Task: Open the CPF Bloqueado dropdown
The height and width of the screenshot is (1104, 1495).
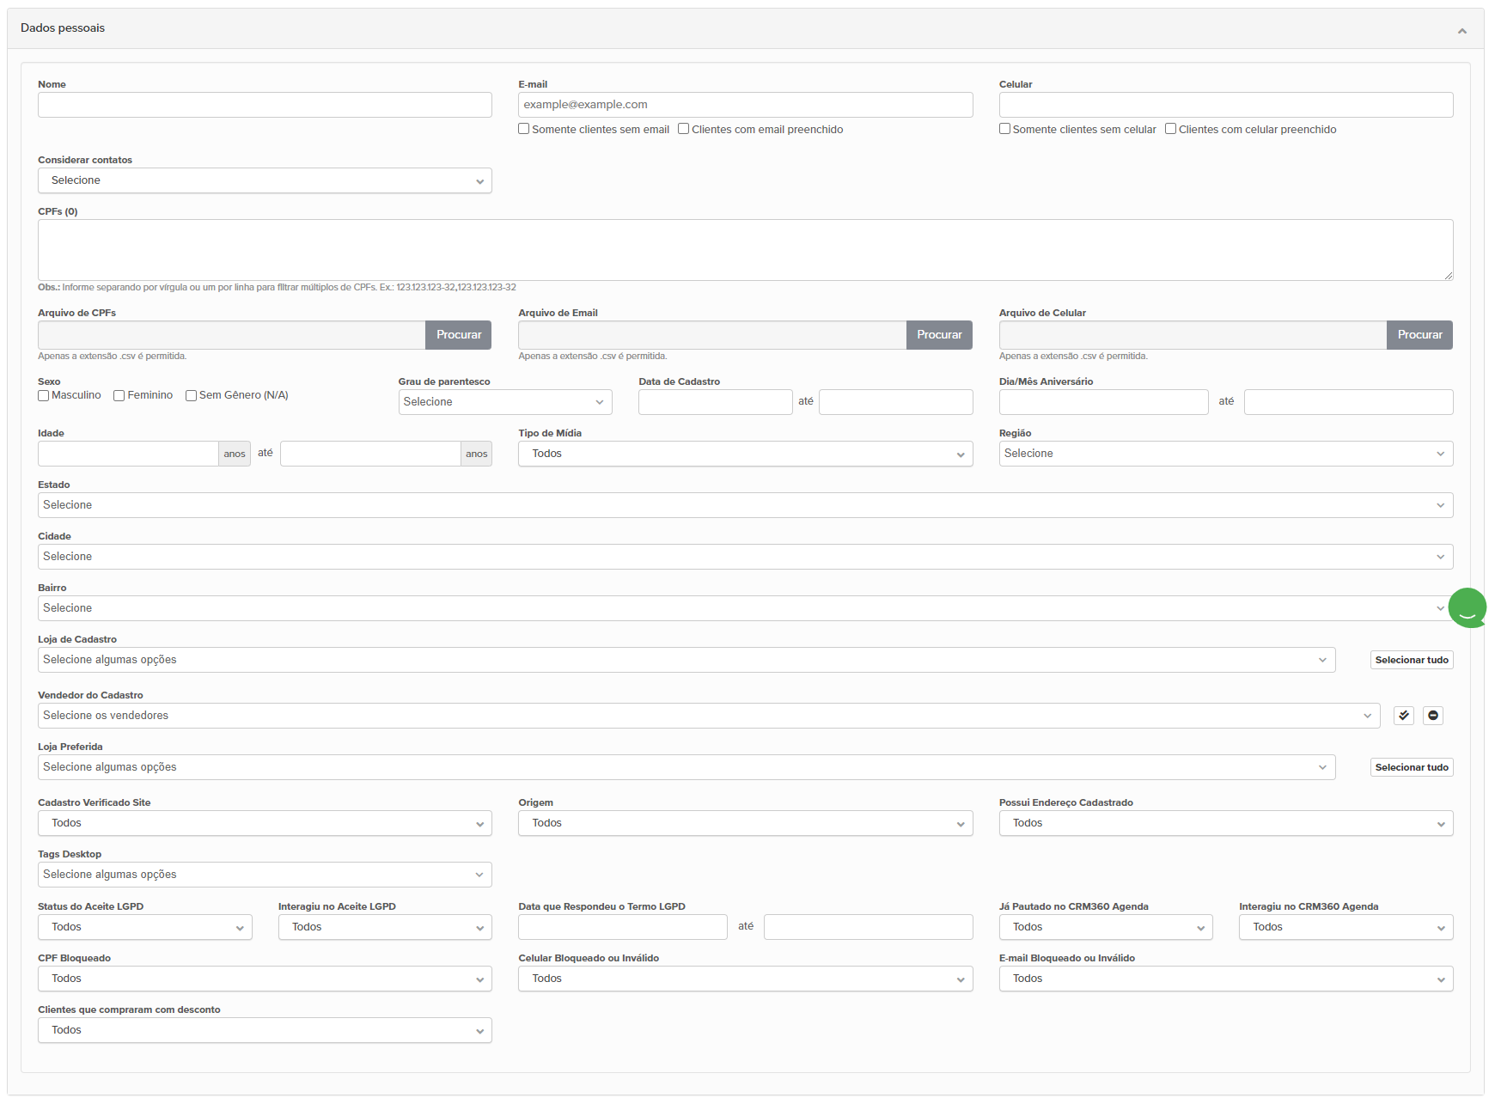Action: click(265, 979)
